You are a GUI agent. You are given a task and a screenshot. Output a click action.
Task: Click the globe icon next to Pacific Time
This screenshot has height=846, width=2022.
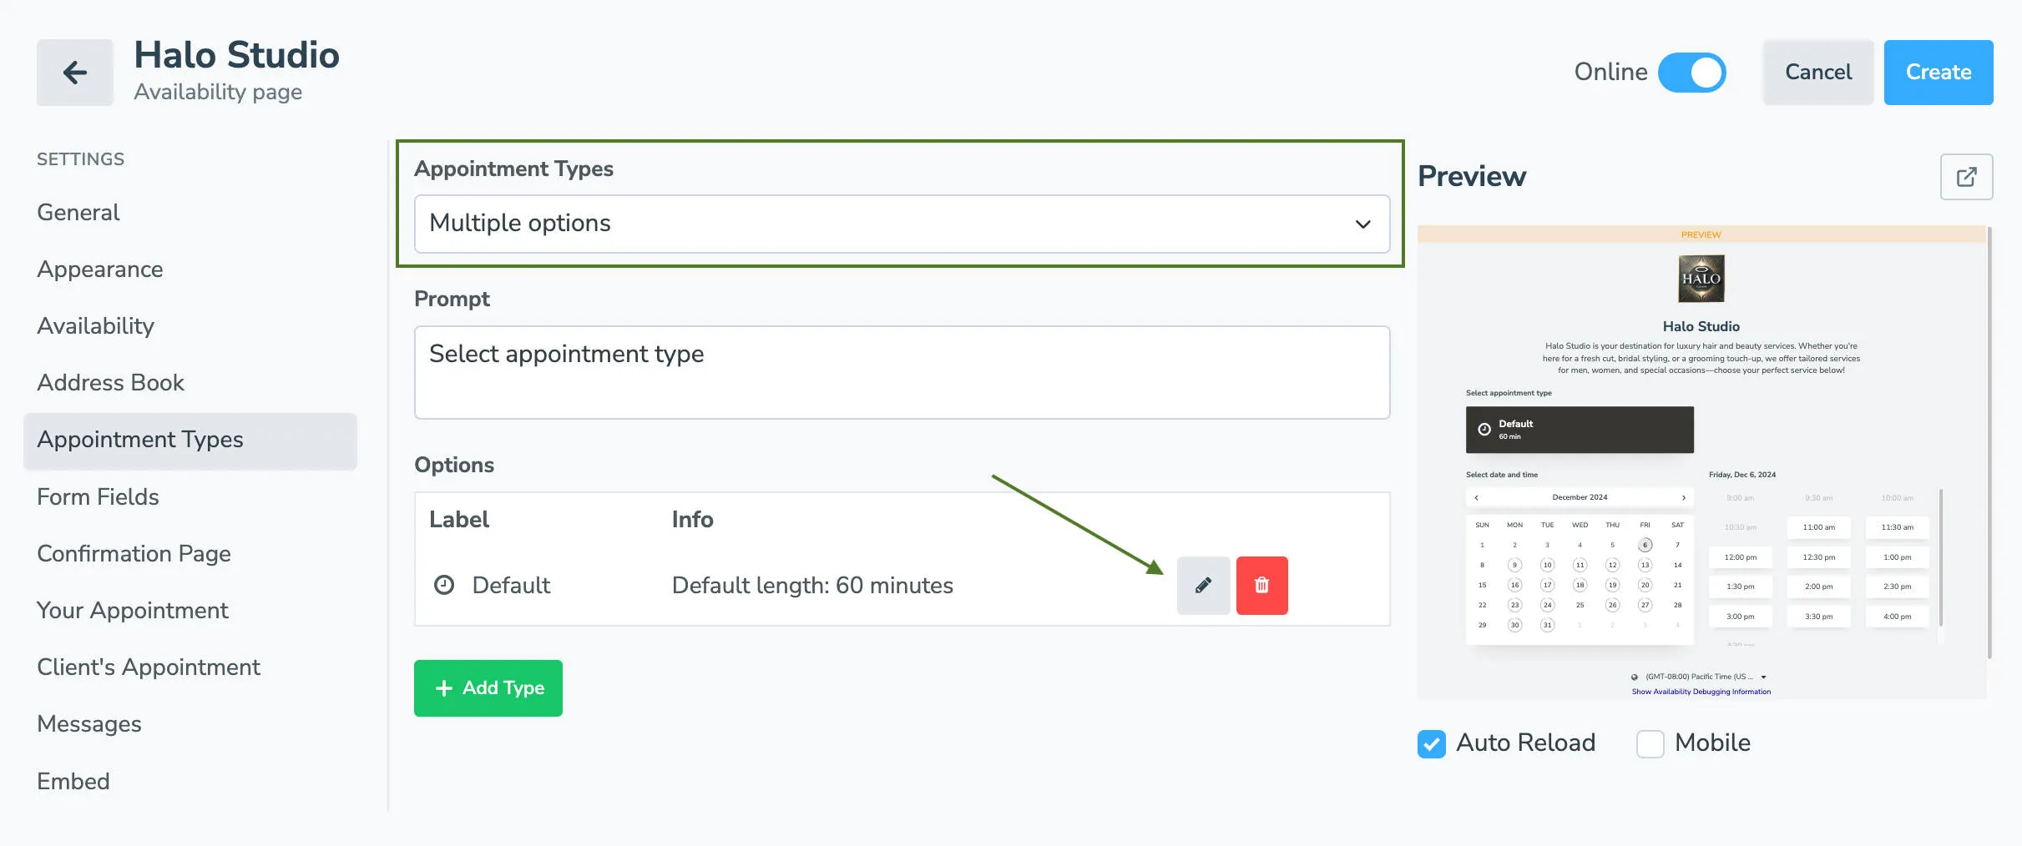point(1634,677)
